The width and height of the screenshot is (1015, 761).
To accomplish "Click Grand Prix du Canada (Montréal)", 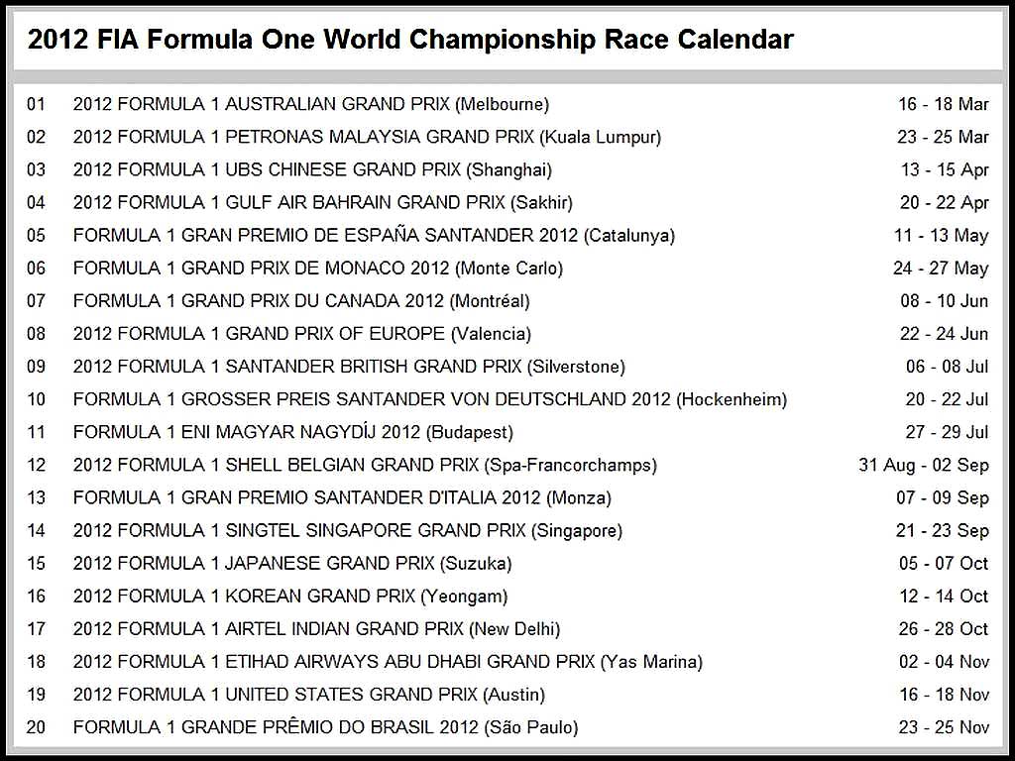I will click(x=301, y=301).
